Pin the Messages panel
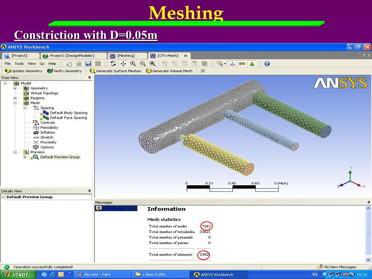The height and width of the screenshot is (279, 372). 369,202
